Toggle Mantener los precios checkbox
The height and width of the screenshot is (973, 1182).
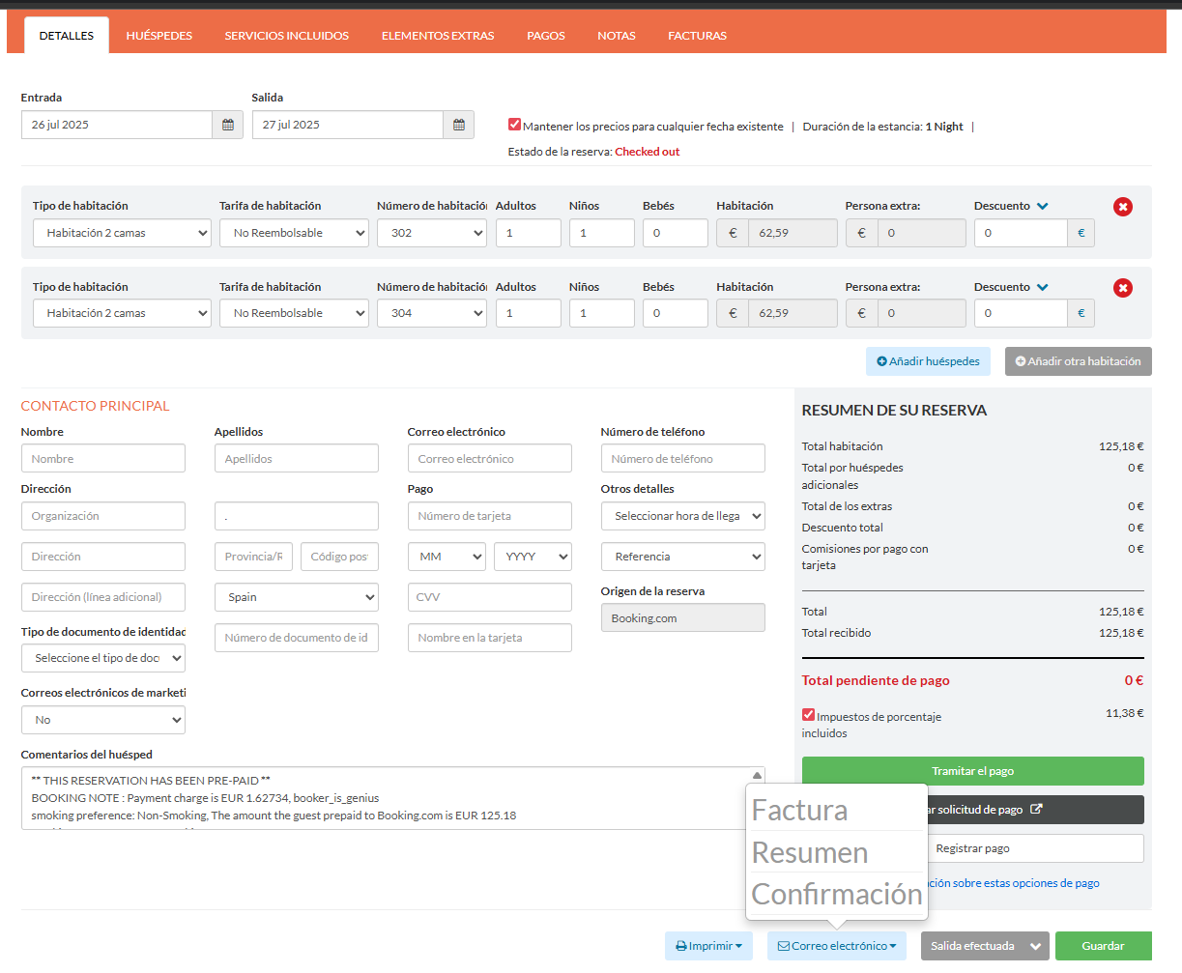tap(515, 125)
